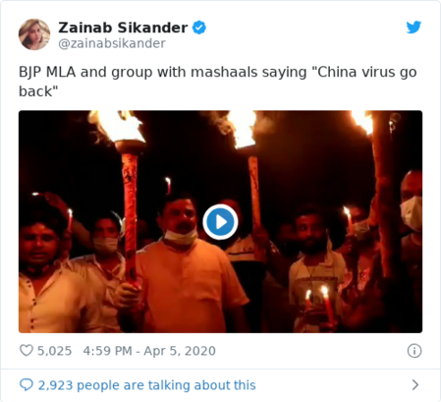Click the Twitter bird logo

(x=413, y=28)
